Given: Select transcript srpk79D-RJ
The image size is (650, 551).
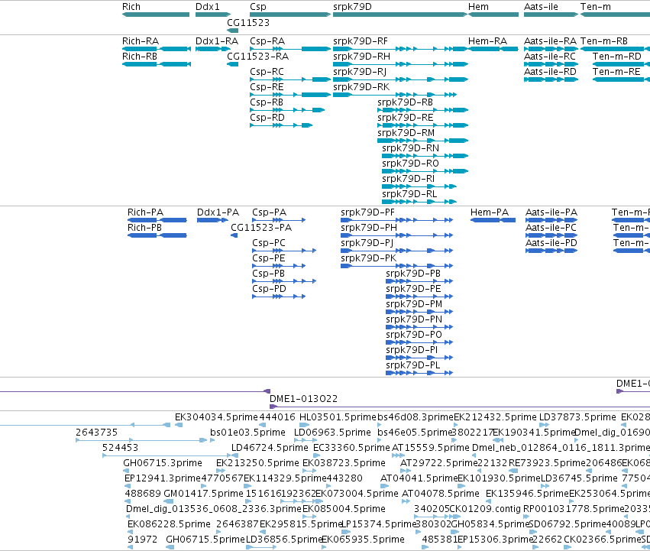Looking at the screenshot, I should [360, 72].
